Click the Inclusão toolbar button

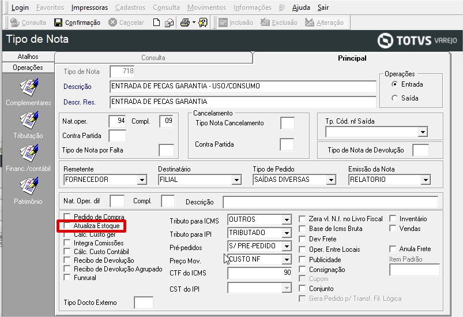click(x=236, y=23)
